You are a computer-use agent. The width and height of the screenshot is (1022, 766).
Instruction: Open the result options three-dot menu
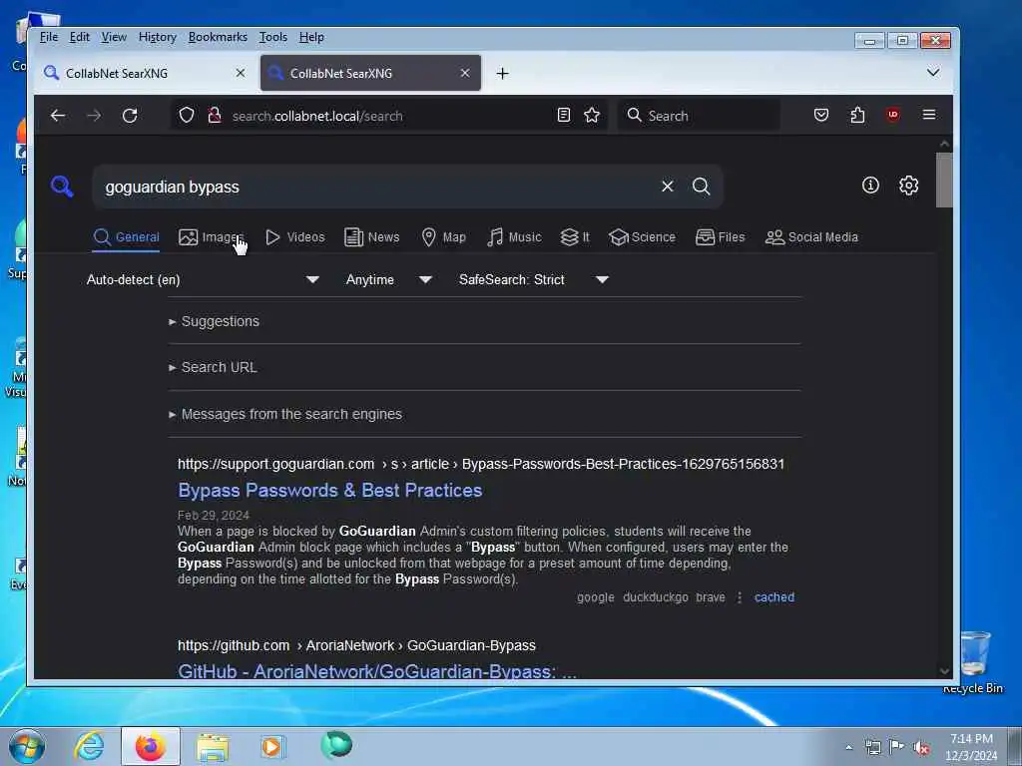(740, 597)
